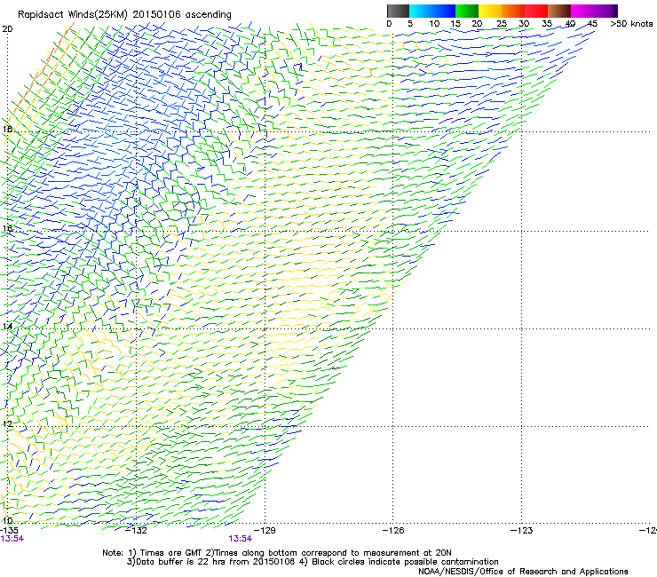Click the brown 35-40 knots color band
Screen dimensions: 657x577
click(x=559, y=11)
